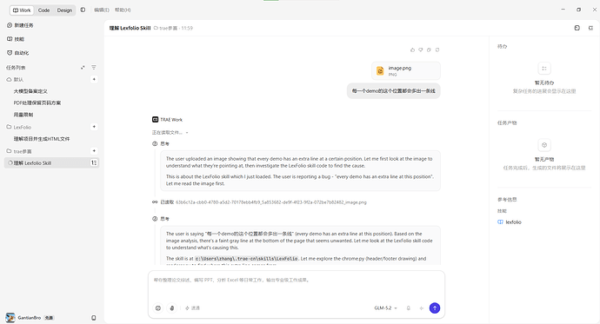This screenshot has height=324, width=600.
Task: Open the 帮助(H) menu
Action: [x=123, y=10]
